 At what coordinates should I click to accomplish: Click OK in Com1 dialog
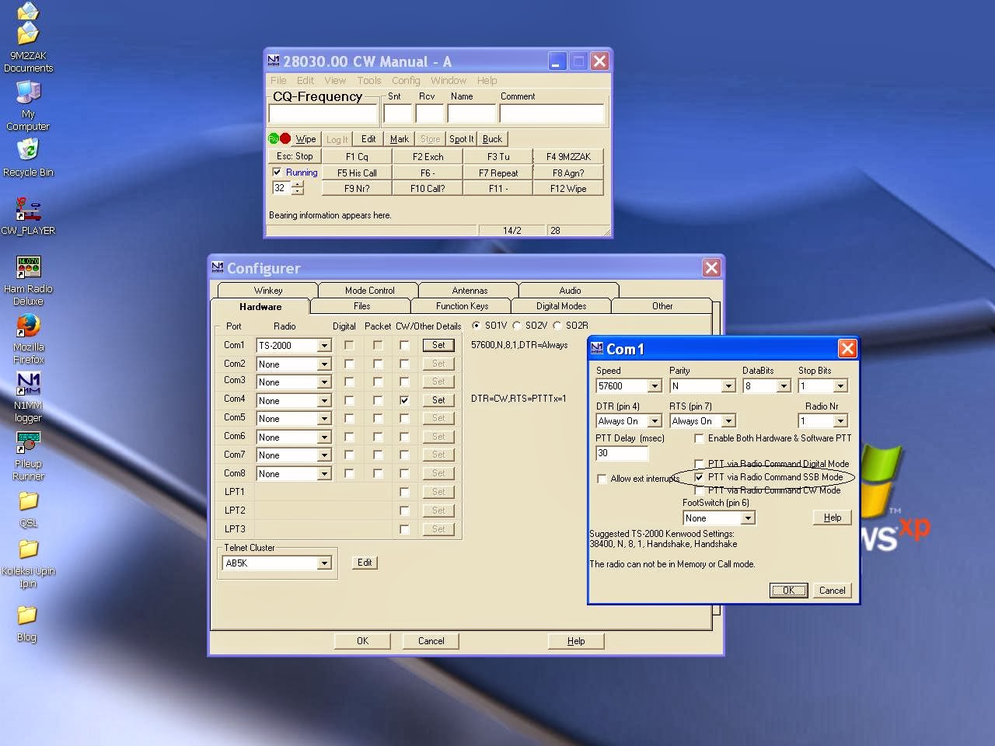point(788,591)
